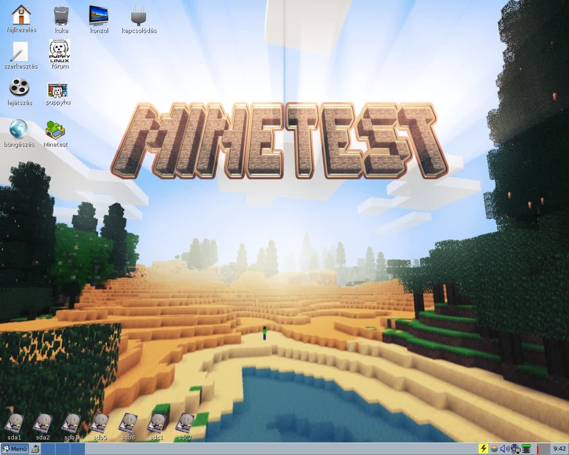Open the Menü start button
569x455 pixels.
point(15,449)
